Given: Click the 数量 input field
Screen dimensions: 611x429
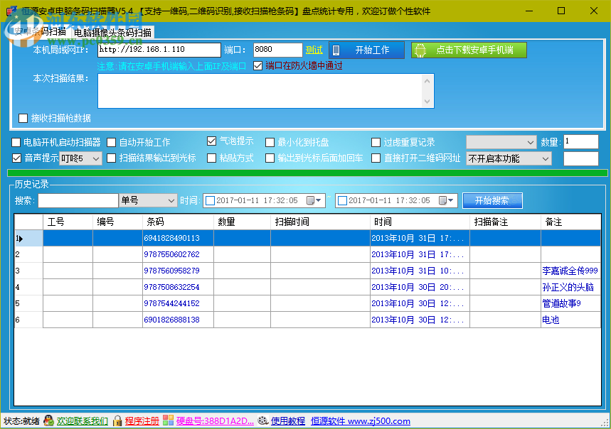Looking at the screenshot, I should tap(580, 142).
